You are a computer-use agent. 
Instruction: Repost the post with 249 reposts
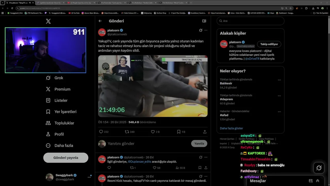pos(127,132)
